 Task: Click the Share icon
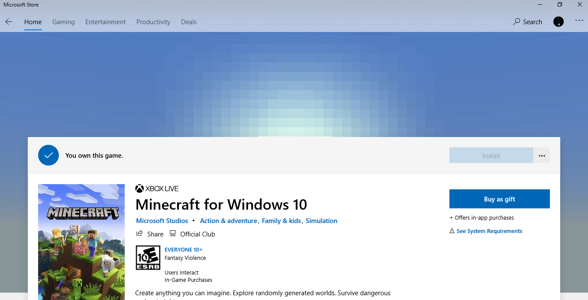click(139, 233)
